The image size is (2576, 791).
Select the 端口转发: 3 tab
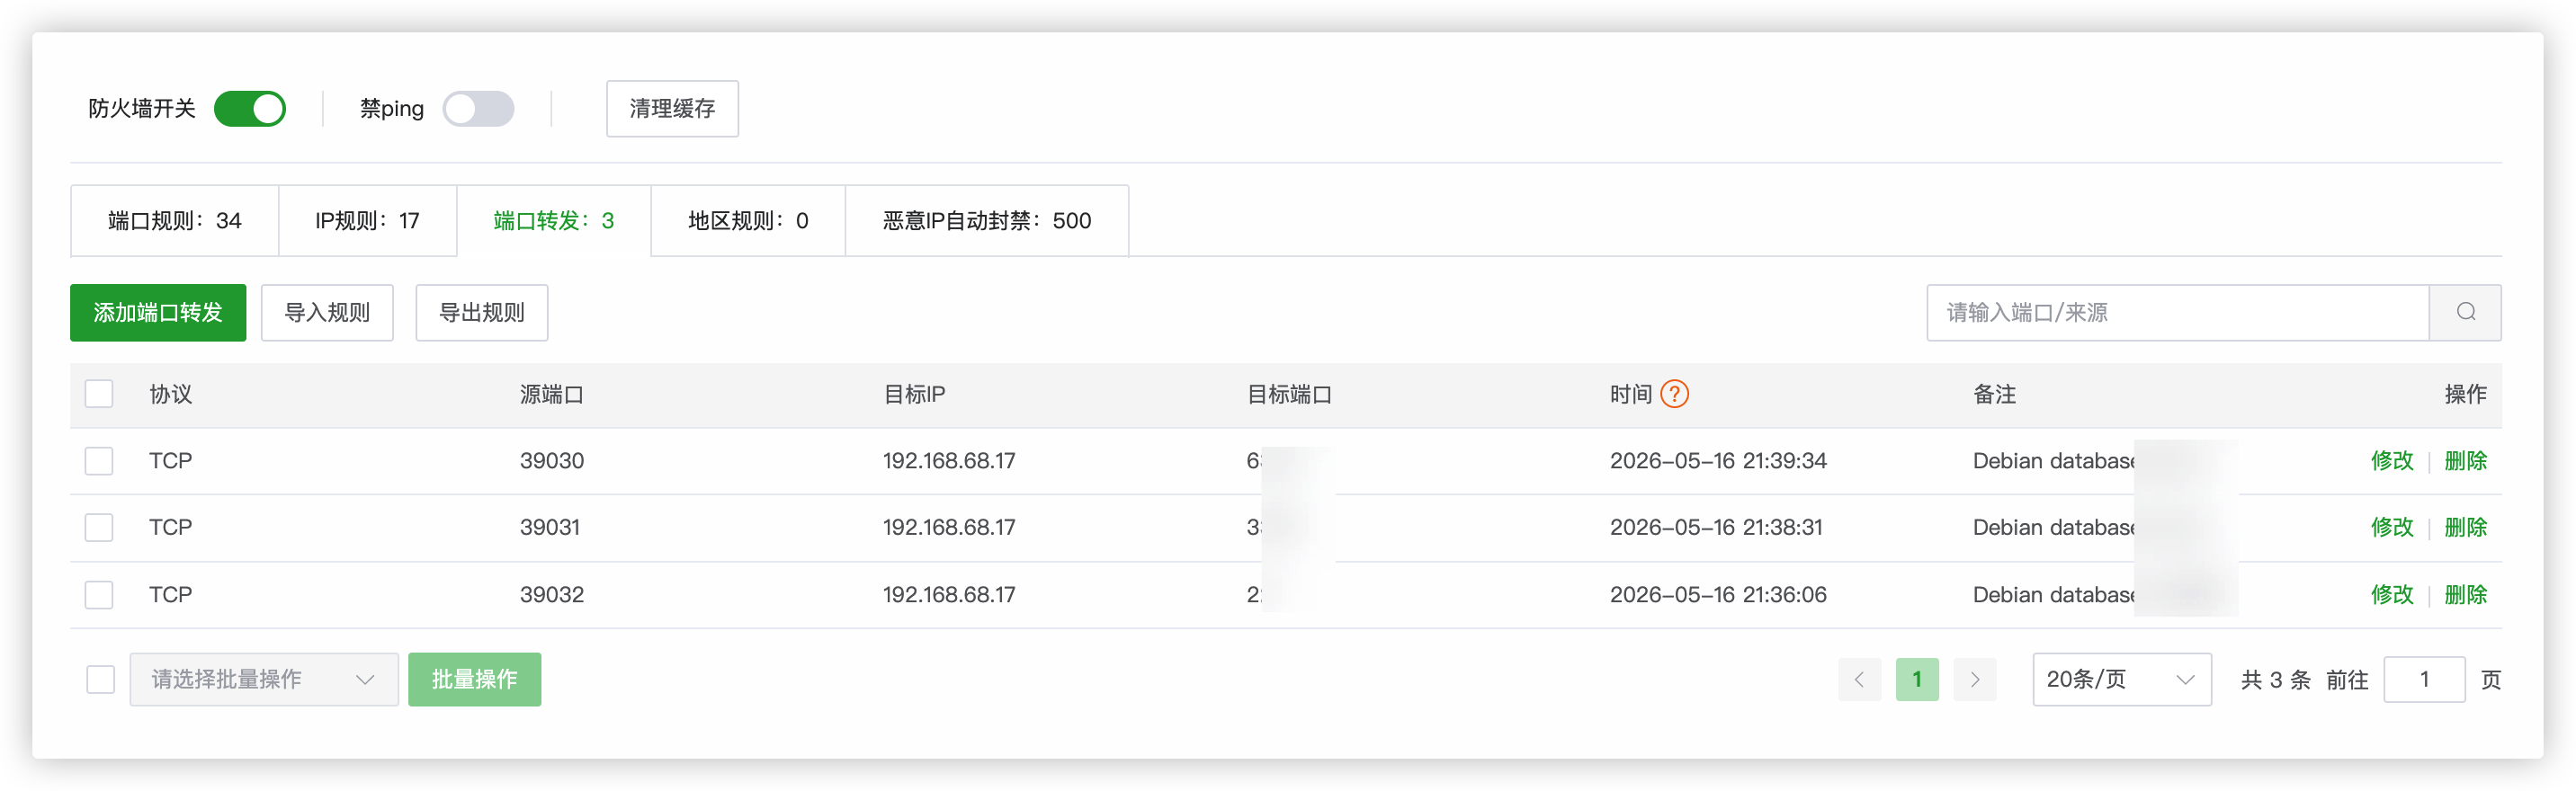click(554, 221)
